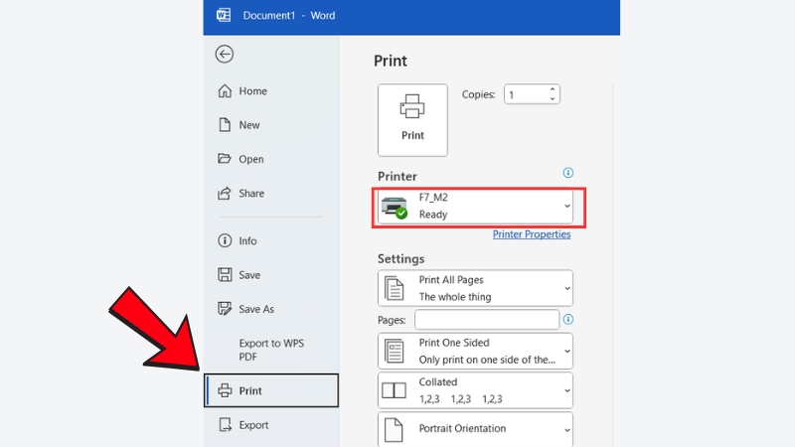The height and width of the screenshot is (447, 795).
Task: Click the Export icon in sidebar
Action: 225,425
